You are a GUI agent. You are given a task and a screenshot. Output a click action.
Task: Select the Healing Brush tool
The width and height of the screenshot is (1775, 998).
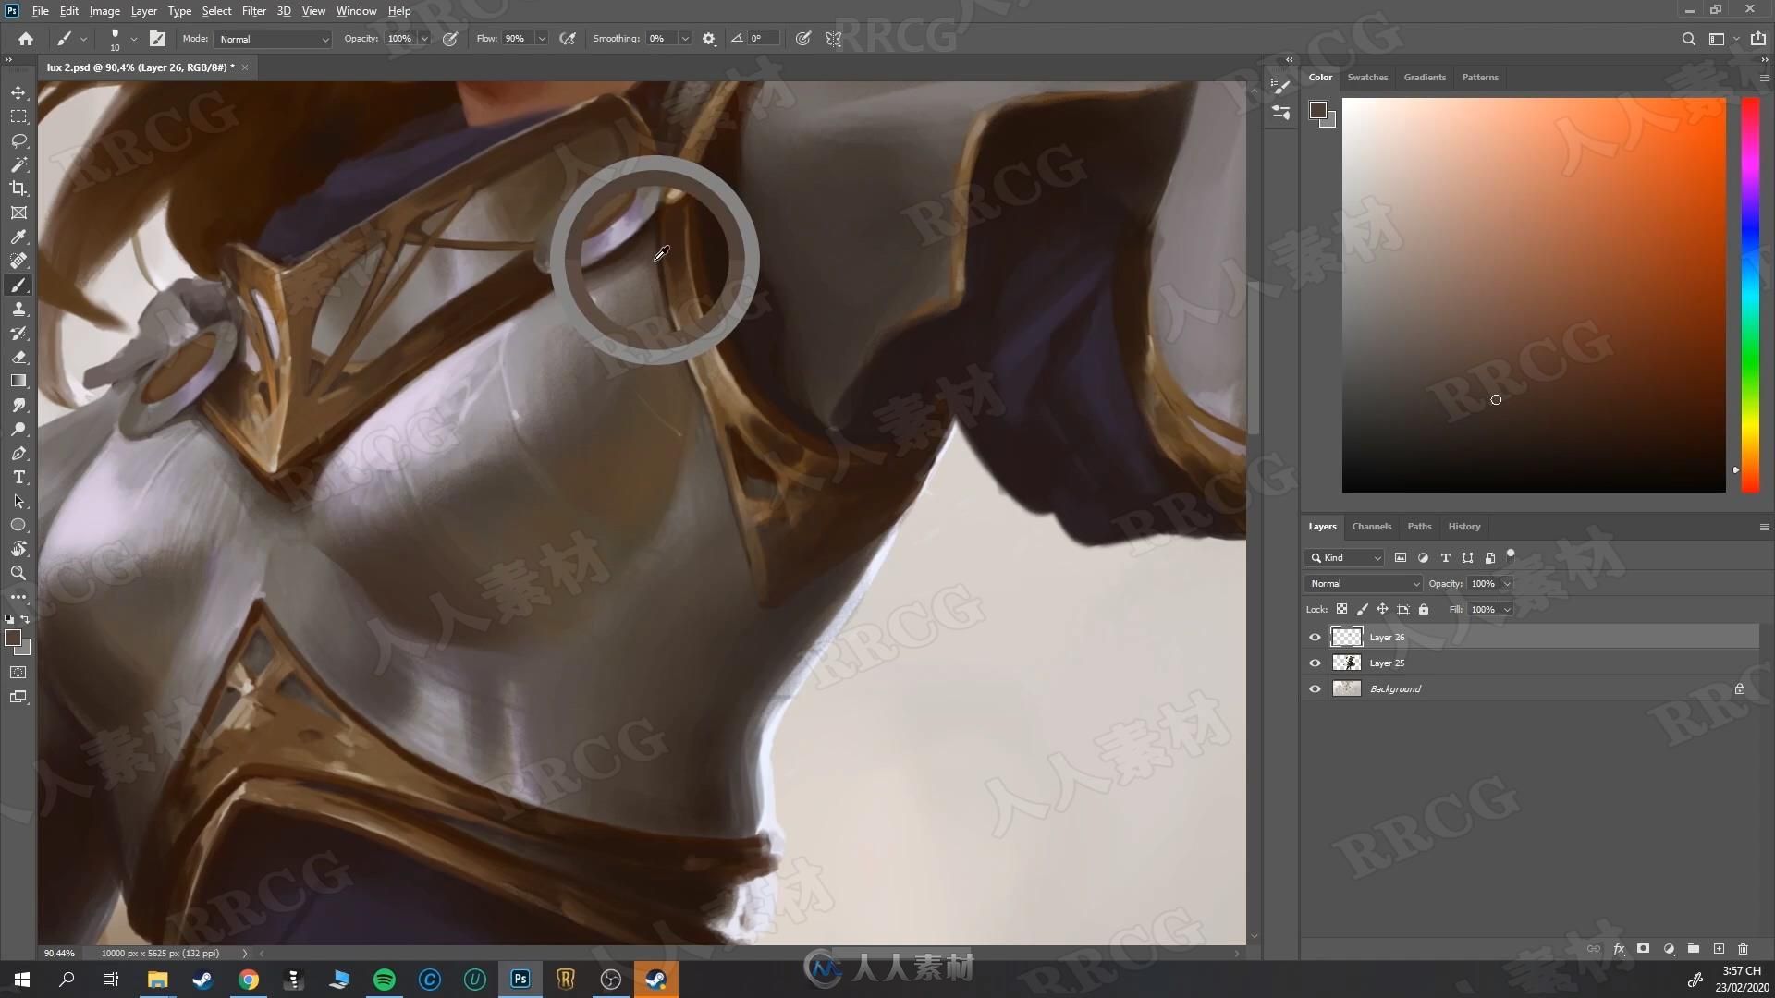(x=18, y=261)
